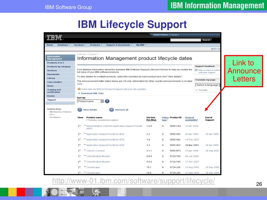Viewport: 267px width, 200px height.
Task: Click product ID 5655-B73
Action: click(x=175, y=151)
